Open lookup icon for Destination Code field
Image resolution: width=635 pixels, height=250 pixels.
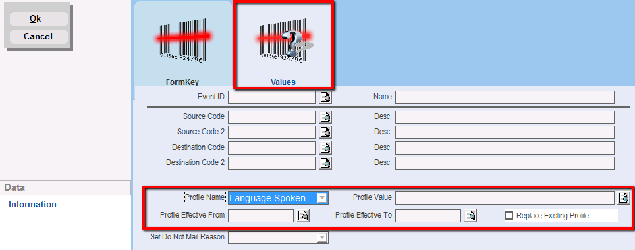pos(325,147)
